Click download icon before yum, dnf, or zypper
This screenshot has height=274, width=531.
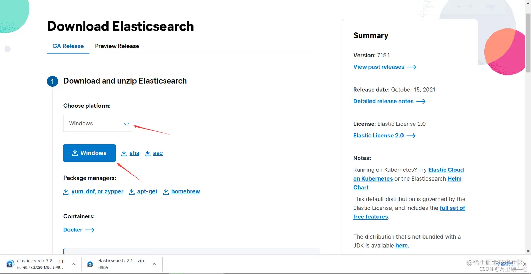[66, 192]
